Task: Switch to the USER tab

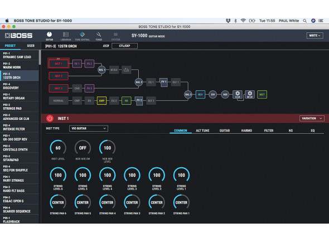Action: click(x=31, y=46)
